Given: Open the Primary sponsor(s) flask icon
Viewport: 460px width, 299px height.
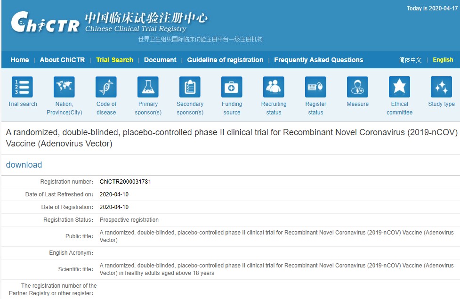Looking at the screenshot, I should 148,87.
